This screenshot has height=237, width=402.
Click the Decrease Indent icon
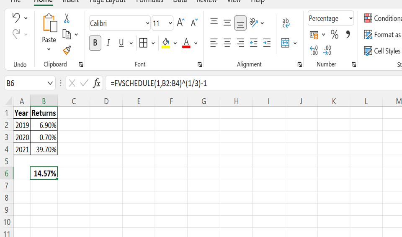coord(254,43)
